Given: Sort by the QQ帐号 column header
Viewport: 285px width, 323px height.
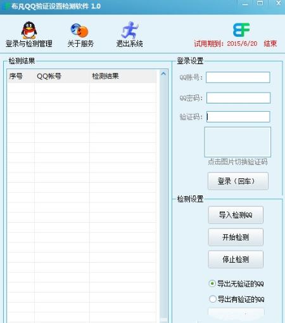Looking at the screenshot, I should [x=62, y=76].
